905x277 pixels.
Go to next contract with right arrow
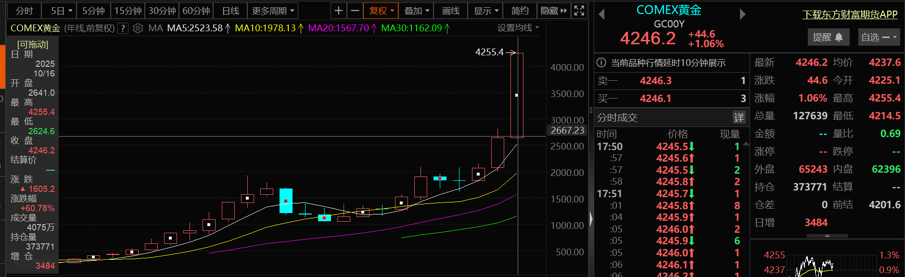click(x=742, y=14)
